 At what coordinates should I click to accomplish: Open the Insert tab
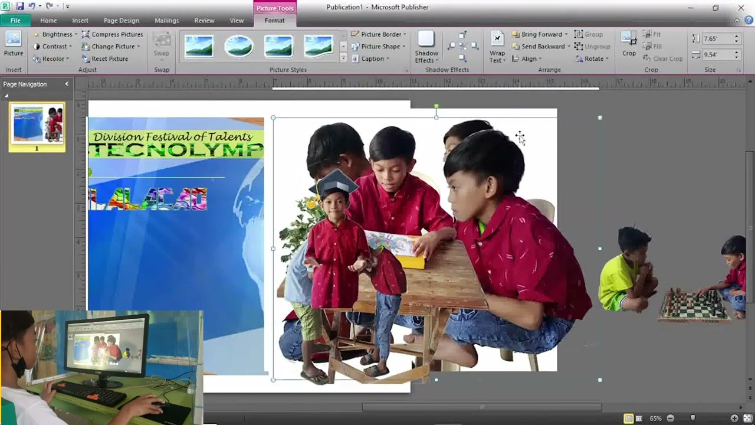(x=80, y=20)
